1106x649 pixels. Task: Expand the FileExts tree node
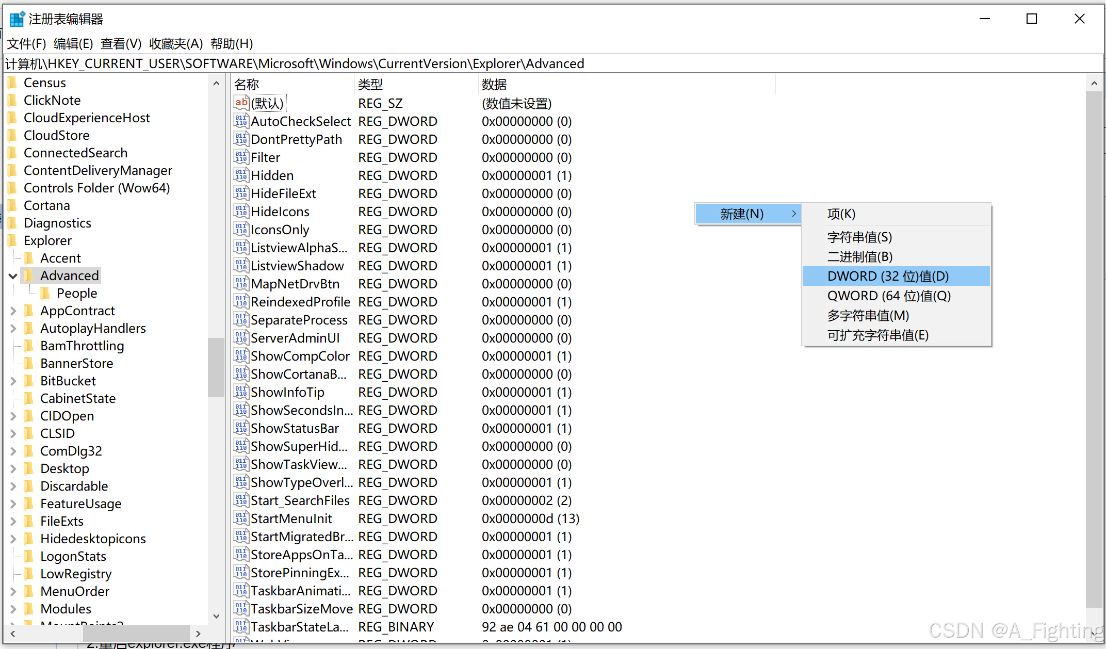13,522
